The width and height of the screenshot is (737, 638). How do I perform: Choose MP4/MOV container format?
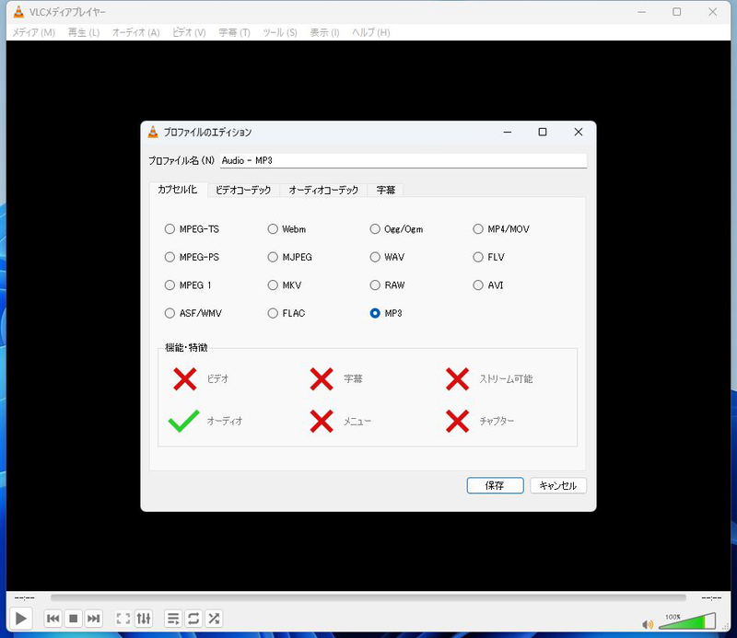point(501,229)
